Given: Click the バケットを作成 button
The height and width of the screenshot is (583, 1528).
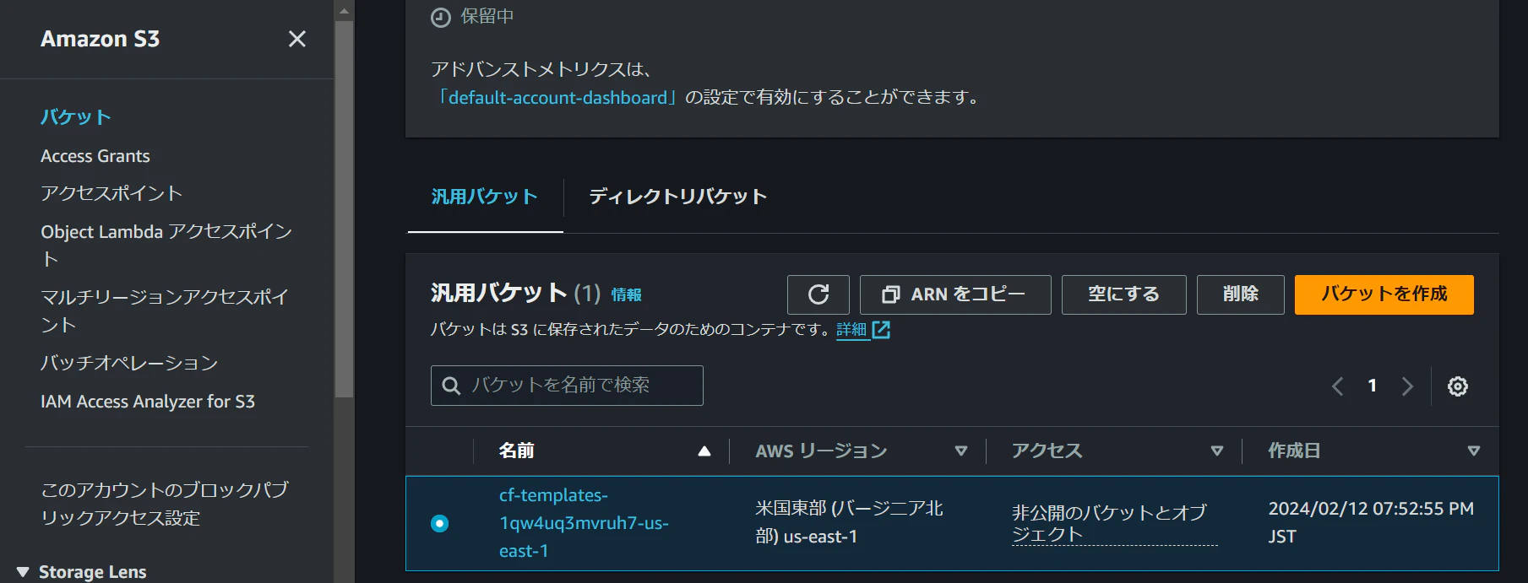Looking at the screenshot, I should [1384, 294].
